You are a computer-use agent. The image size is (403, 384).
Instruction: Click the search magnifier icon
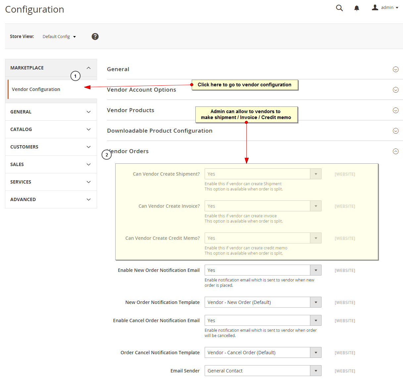(x=339, y=8)
